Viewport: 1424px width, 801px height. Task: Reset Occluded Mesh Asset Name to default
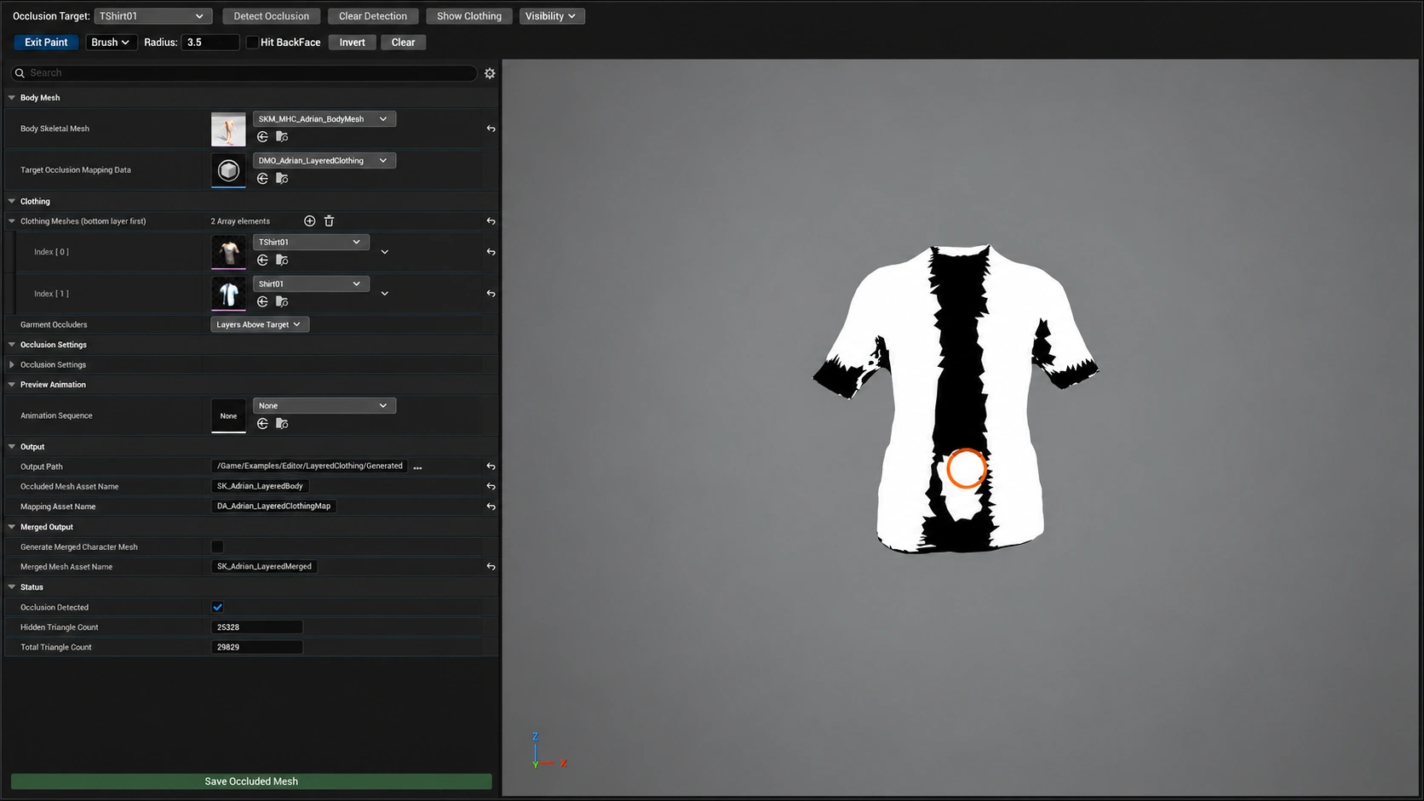pyautogui.click(x=491, y=487)
